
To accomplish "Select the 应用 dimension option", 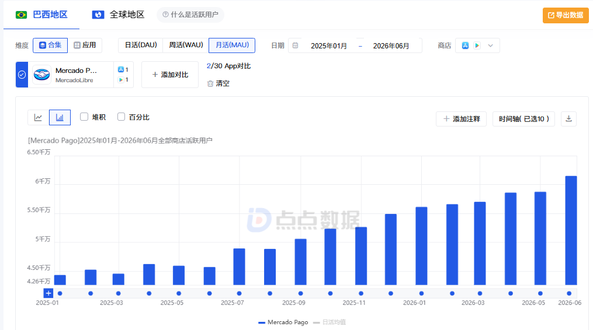I will coord(85,45).
